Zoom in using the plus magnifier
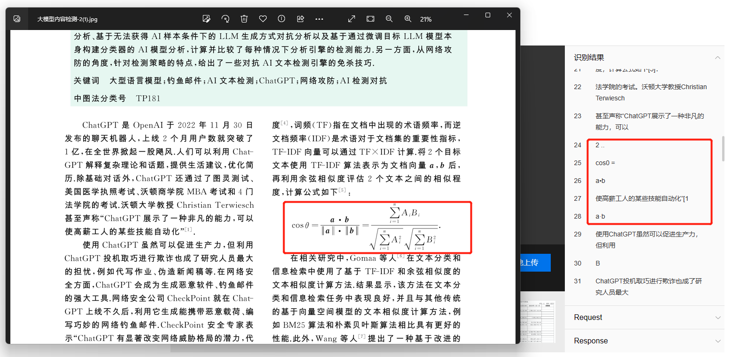The width and height of the screenshot is (732, 357). tap(408, 19)
